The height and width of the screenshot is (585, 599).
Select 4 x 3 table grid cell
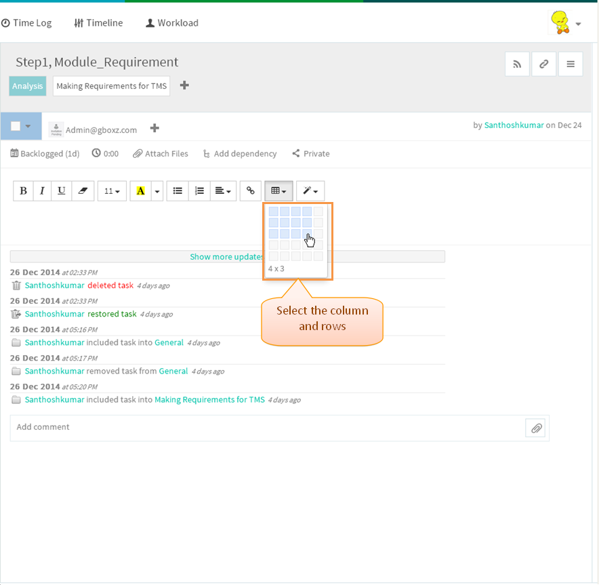coord(307,233)
